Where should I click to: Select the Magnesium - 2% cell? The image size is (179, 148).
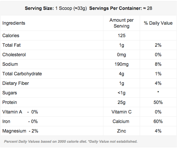pos(20,131)
